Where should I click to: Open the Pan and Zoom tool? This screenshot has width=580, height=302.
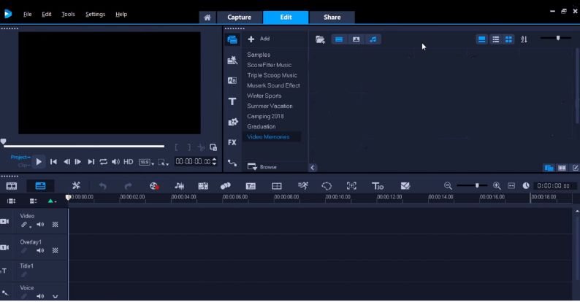(351, 186)
